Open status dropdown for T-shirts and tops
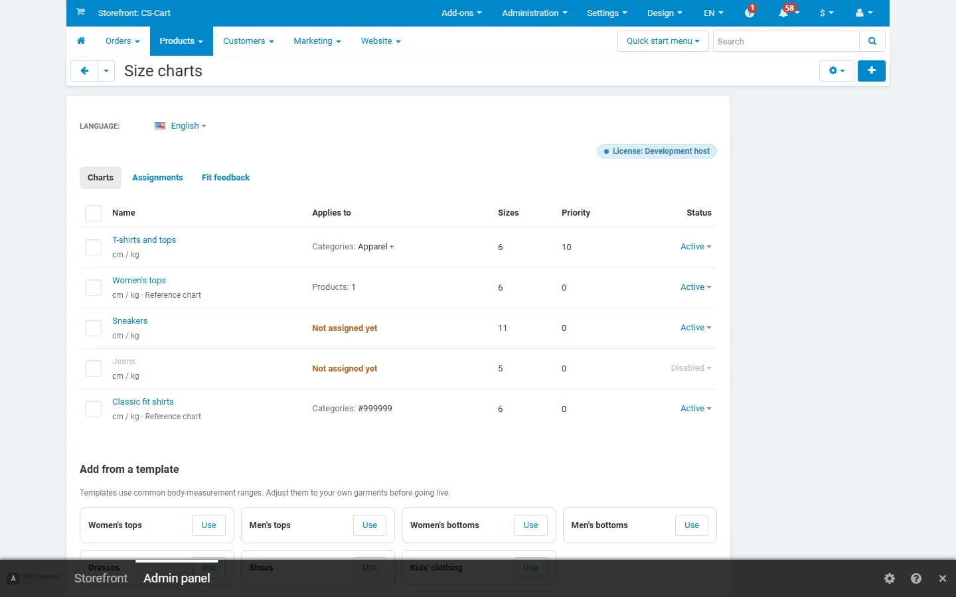 click(x=696, y=247)
